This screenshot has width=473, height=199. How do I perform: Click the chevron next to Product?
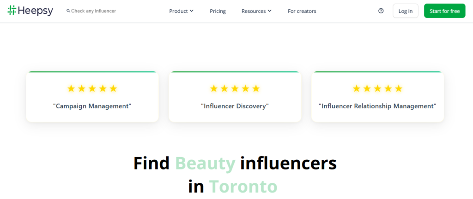click(x=192, y=11)
